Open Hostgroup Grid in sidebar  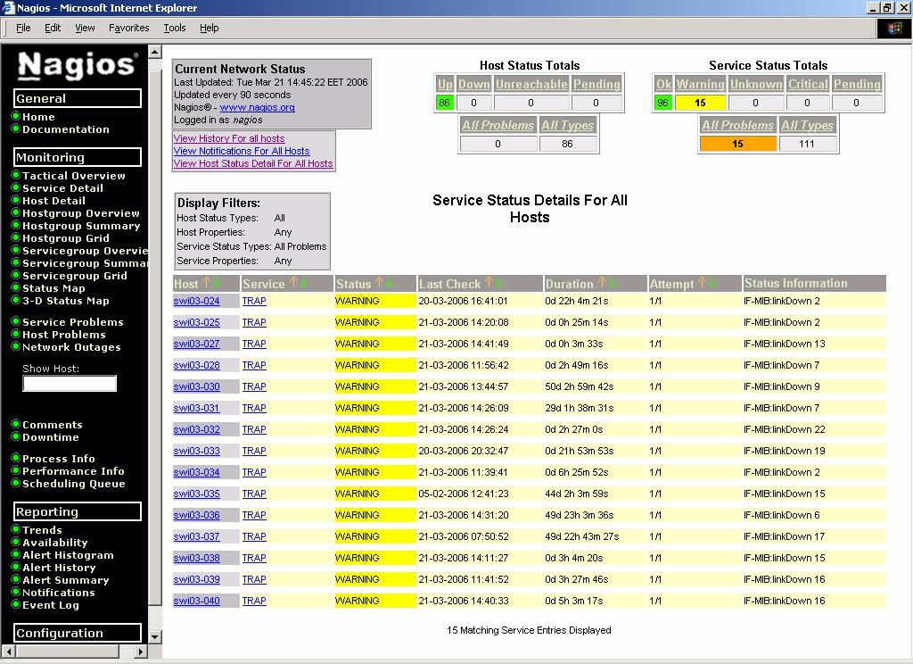tap(66, 238)
